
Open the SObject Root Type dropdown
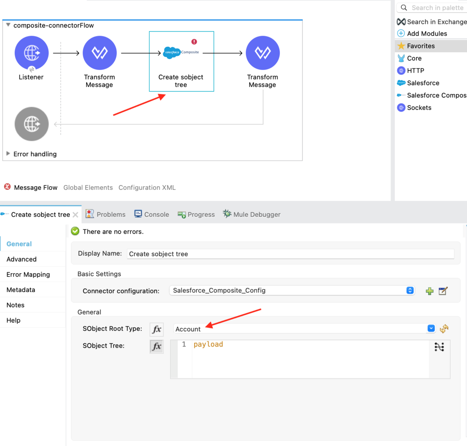(x=431, y=328)
